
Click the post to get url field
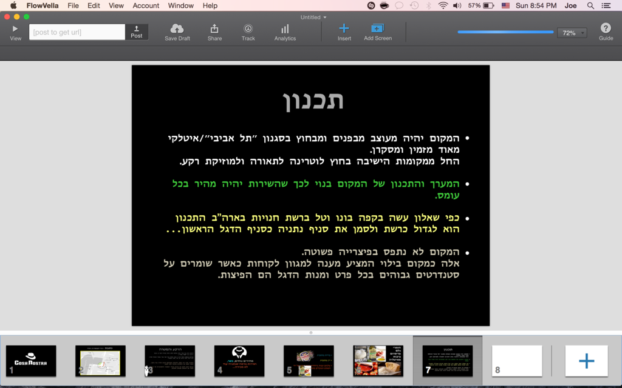tap(77, 32)
